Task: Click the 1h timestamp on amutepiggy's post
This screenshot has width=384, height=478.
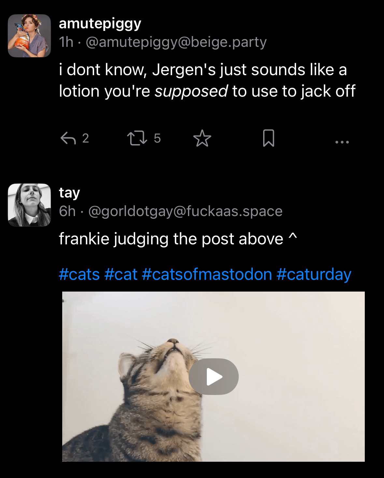Action: pos(66,42)
